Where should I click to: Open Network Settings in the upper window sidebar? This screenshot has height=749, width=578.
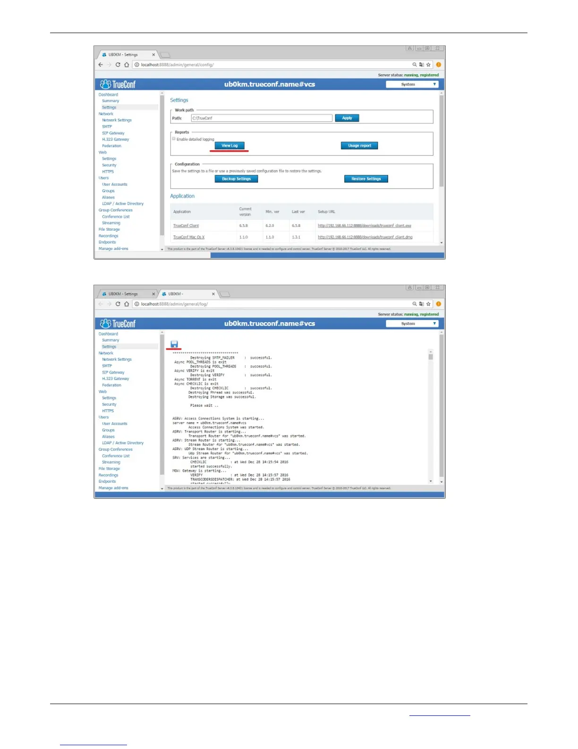pos(117,120)
